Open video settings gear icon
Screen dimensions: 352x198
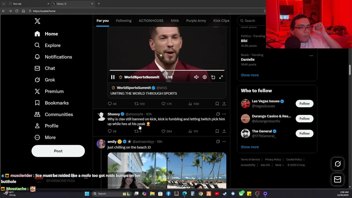[x=205, y=77]
